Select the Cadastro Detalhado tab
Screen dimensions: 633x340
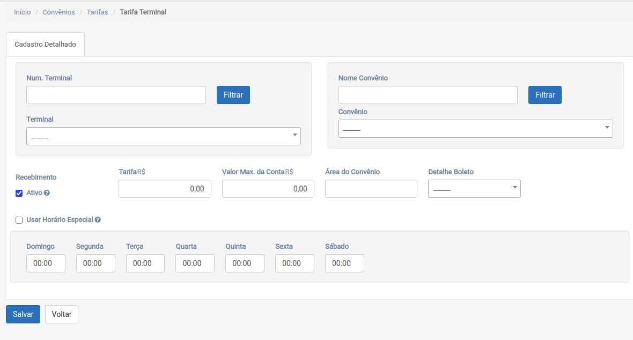pos(46,45)
